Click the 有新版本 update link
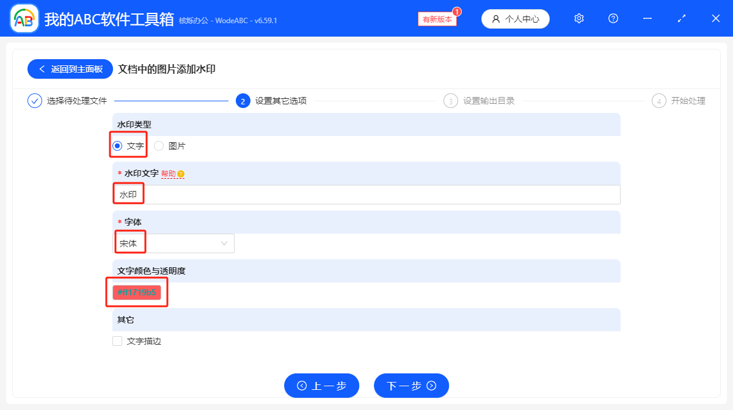The image size is (733, 410). click(436, 19)
